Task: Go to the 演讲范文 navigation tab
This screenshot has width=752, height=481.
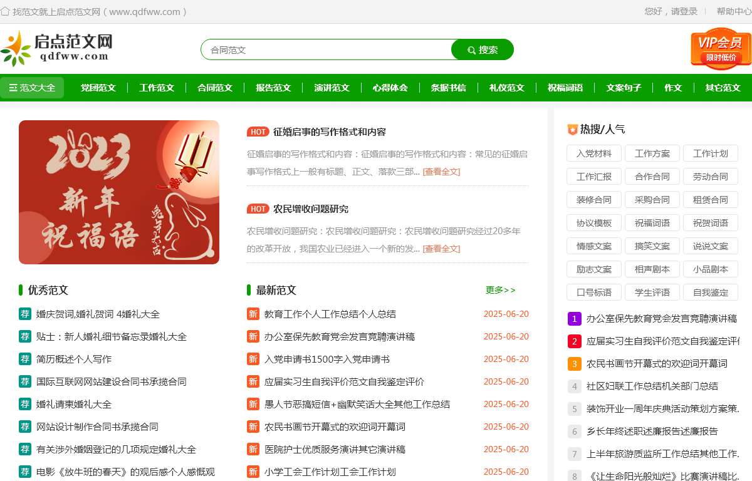Action: click(332, 88)
